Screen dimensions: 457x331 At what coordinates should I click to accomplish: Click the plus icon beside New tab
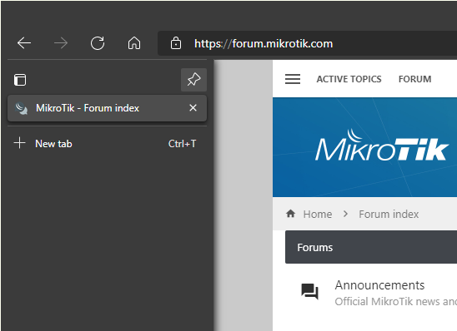click(19, 143)
